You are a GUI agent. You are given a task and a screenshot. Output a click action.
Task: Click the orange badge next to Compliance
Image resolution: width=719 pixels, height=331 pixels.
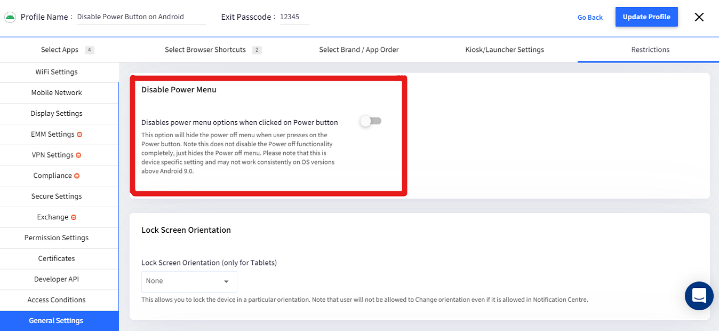pyautogui.click(x=77, y=176)
